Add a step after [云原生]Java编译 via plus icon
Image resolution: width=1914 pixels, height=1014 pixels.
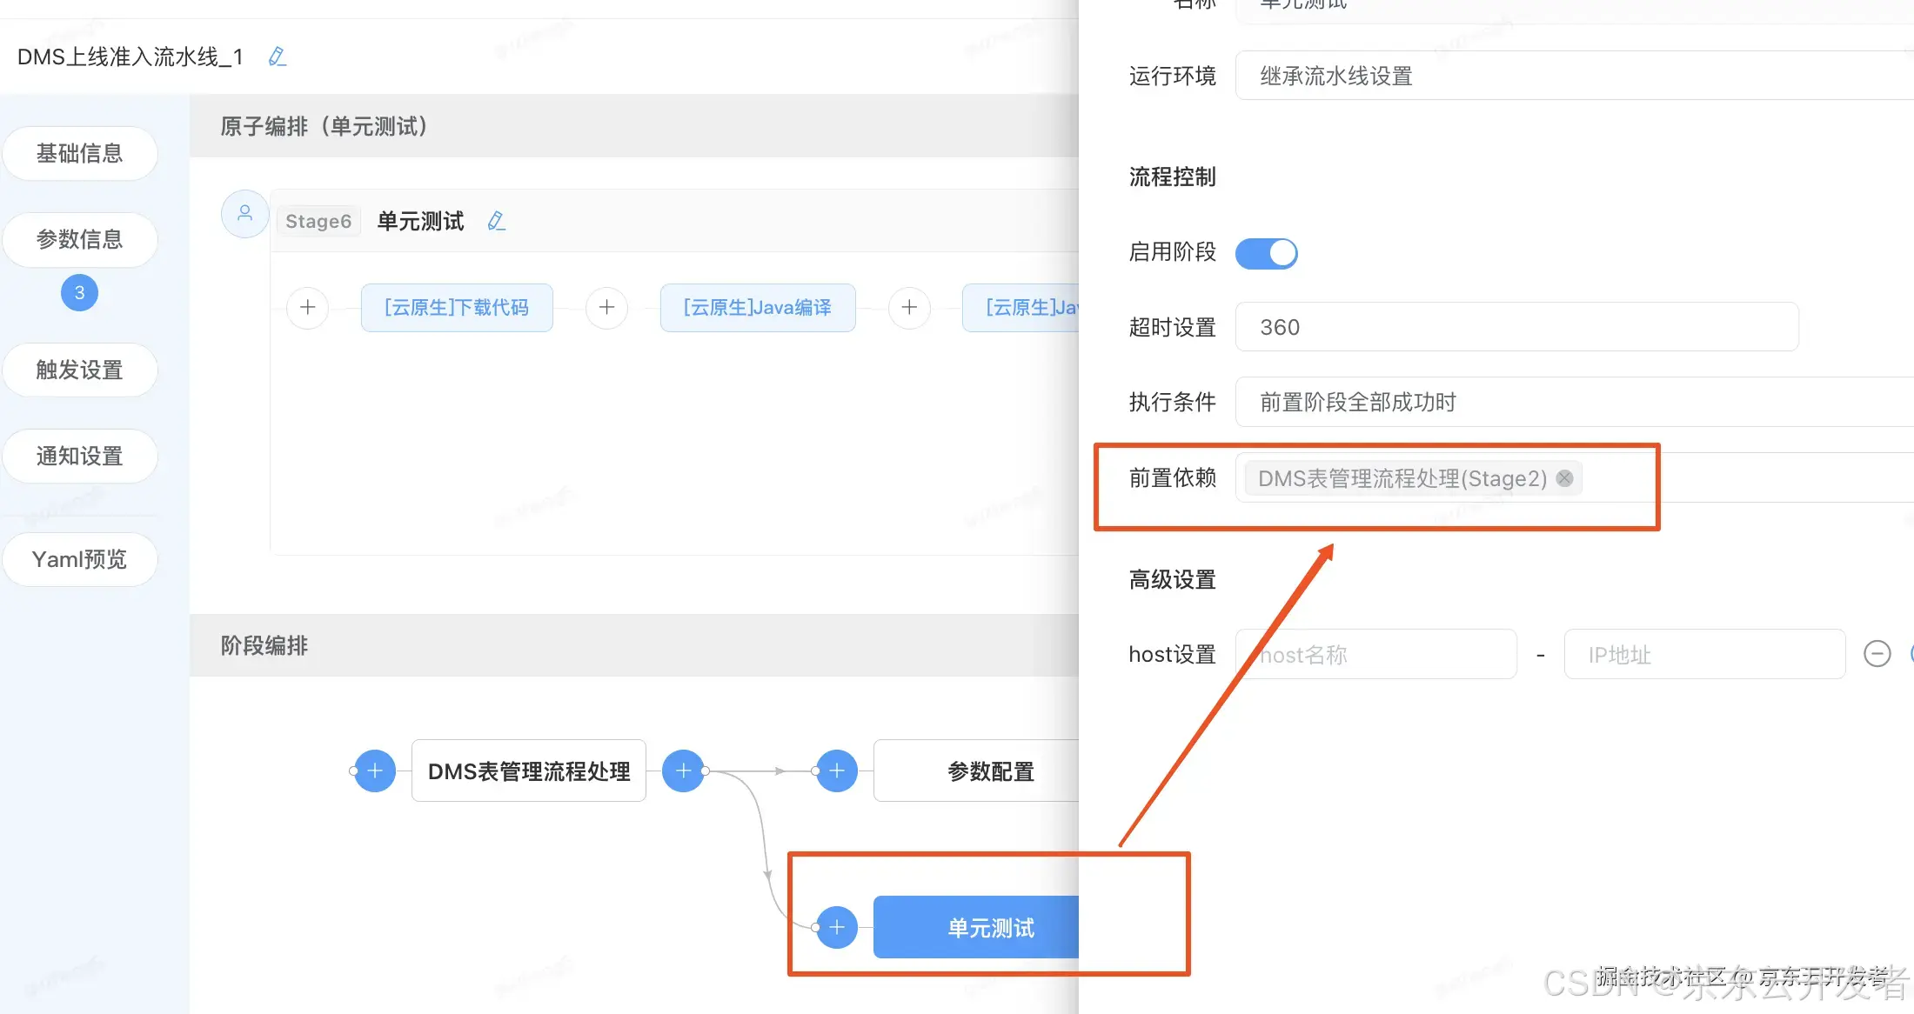(909, 308)
